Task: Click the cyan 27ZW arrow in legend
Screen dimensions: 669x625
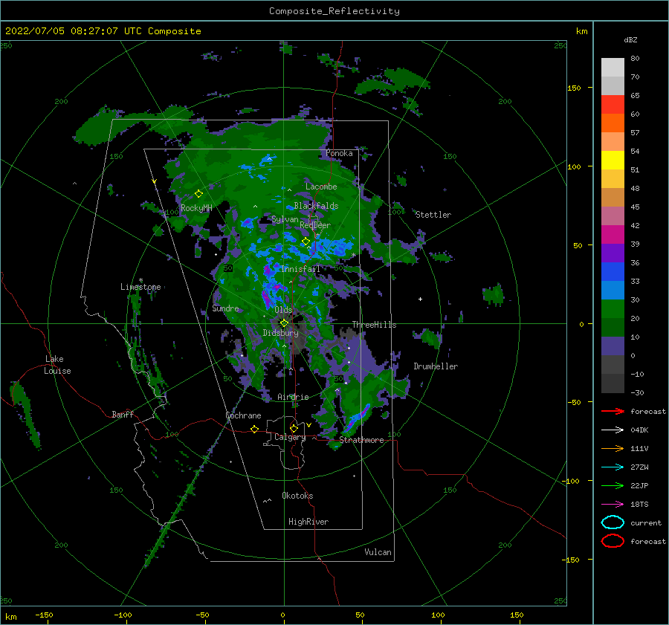Action: (x=613, y=467)
